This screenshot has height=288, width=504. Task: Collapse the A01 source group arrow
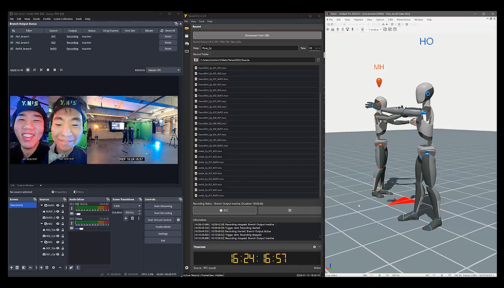pos(42,242)
